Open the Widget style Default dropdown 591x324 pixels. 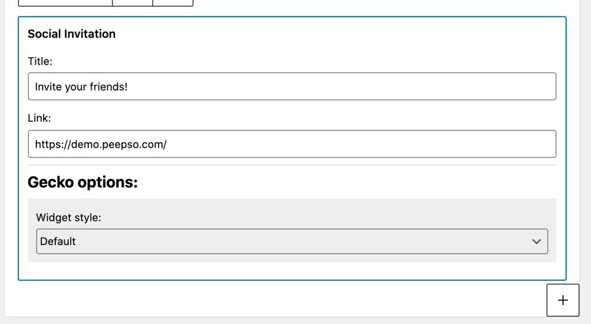point(291,241)
